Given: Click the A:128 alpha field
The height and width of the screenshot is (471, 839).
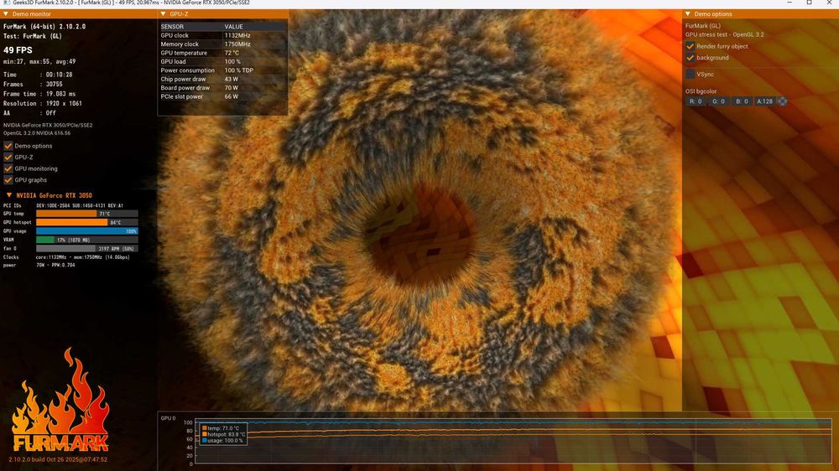Looking at the screenshot, I should click(x=764, y=101).
